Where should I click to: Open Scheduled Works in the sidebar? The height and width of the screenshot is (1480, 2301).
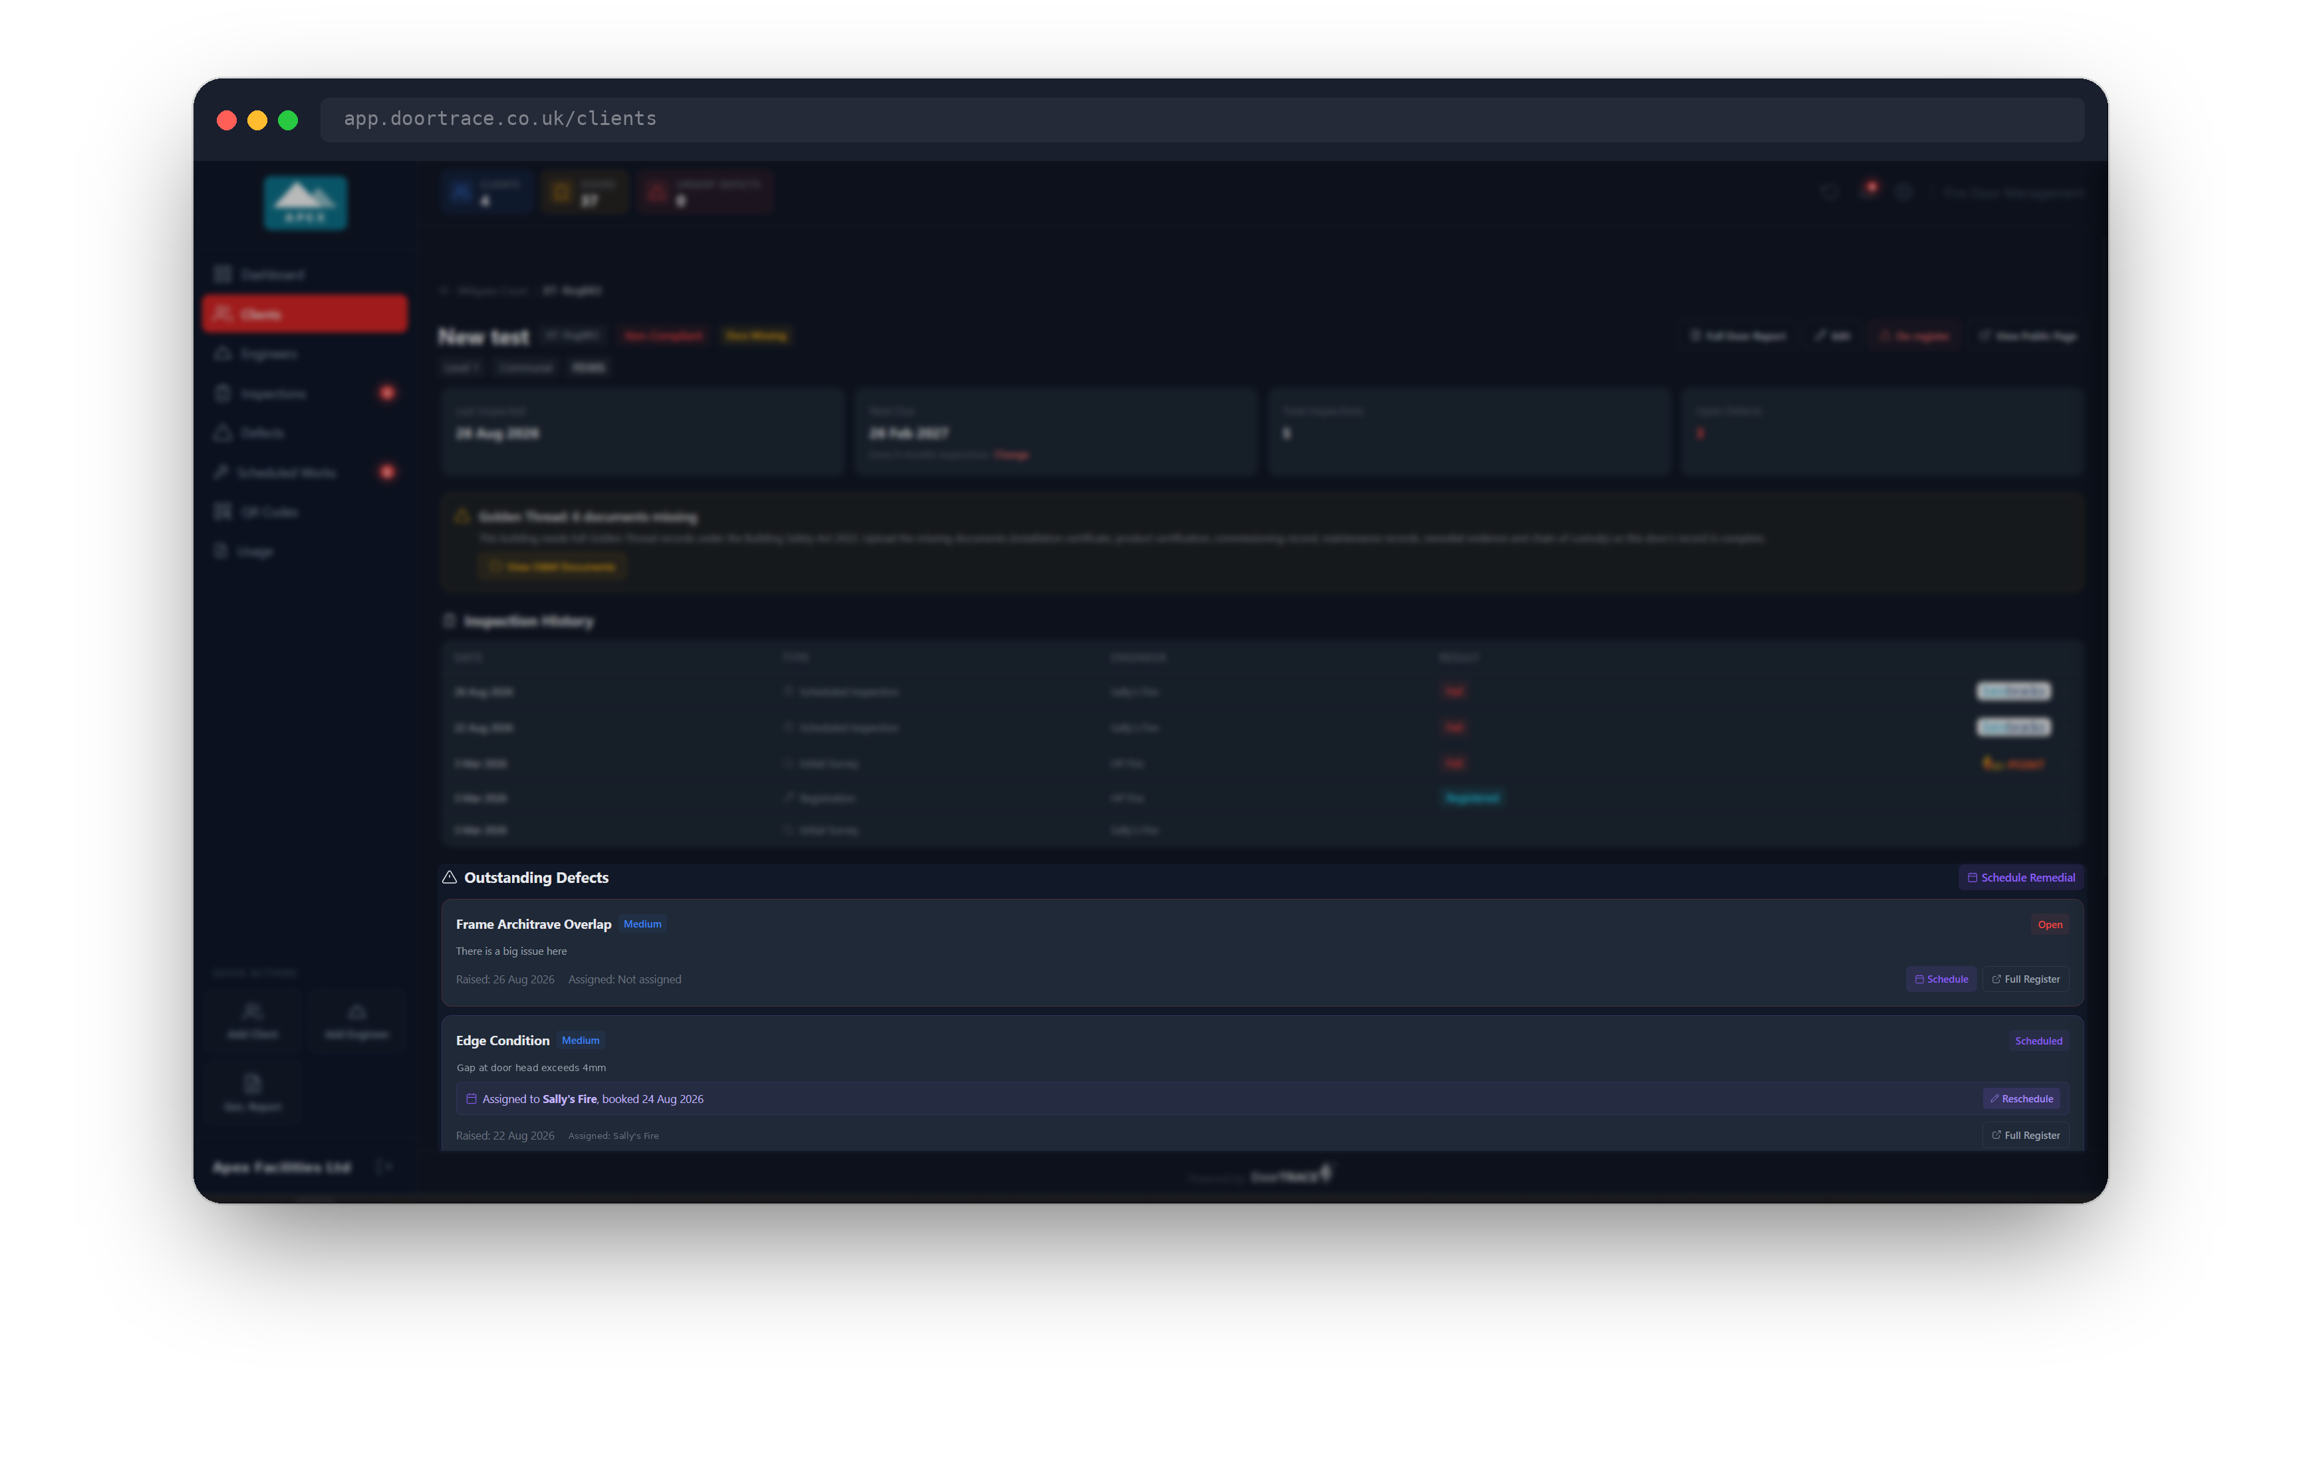click(305, 472)
